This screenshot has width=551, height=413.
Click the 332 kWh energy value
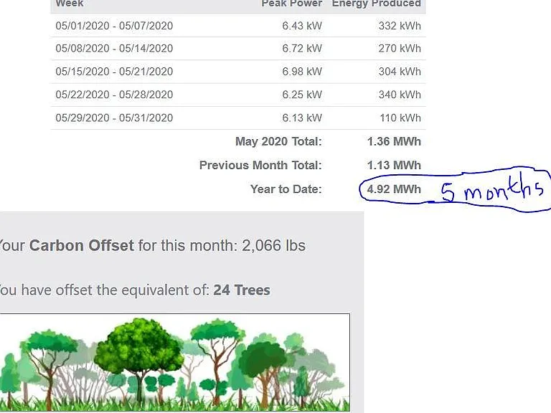pos(400,26)
